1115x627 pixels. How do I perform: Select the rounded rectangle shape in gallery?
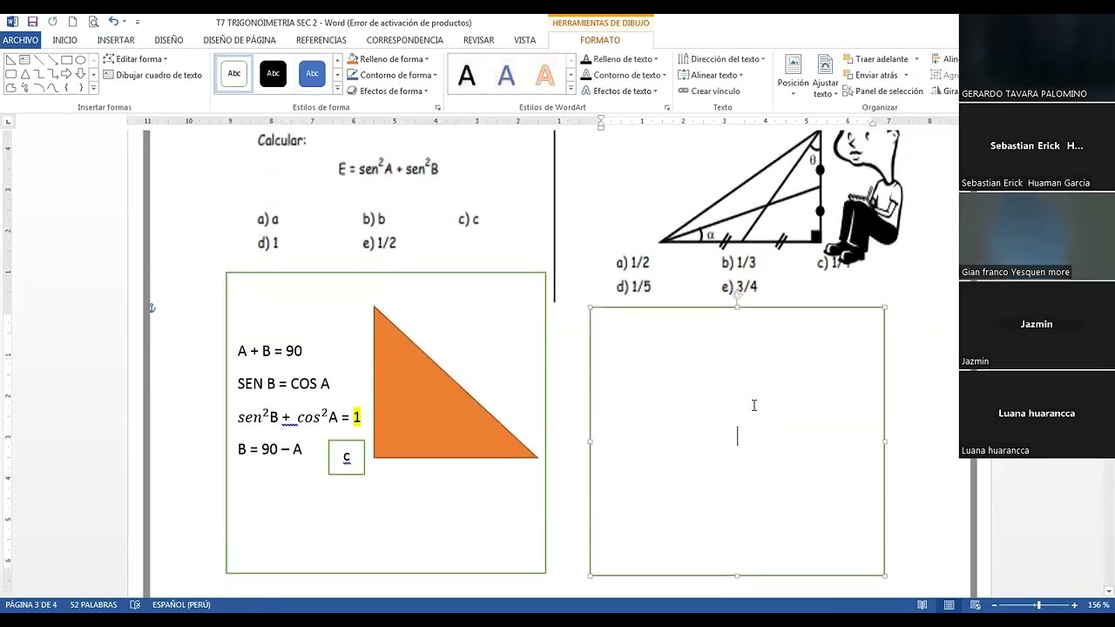10,74
